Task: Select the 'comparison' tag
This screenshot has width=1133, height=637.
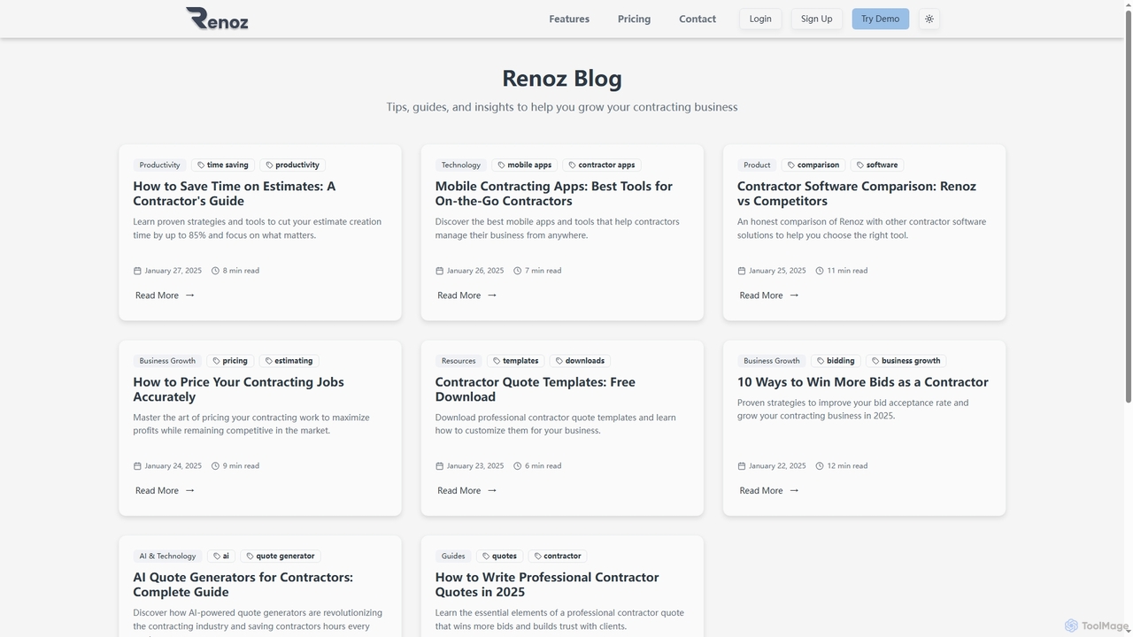Action: 813,165
